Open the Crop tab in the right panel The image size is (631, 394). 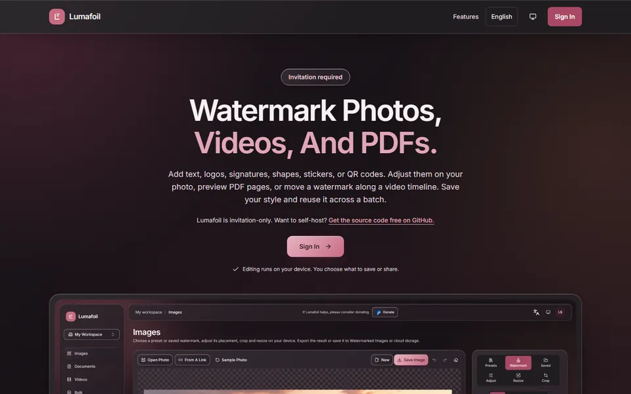546,377
